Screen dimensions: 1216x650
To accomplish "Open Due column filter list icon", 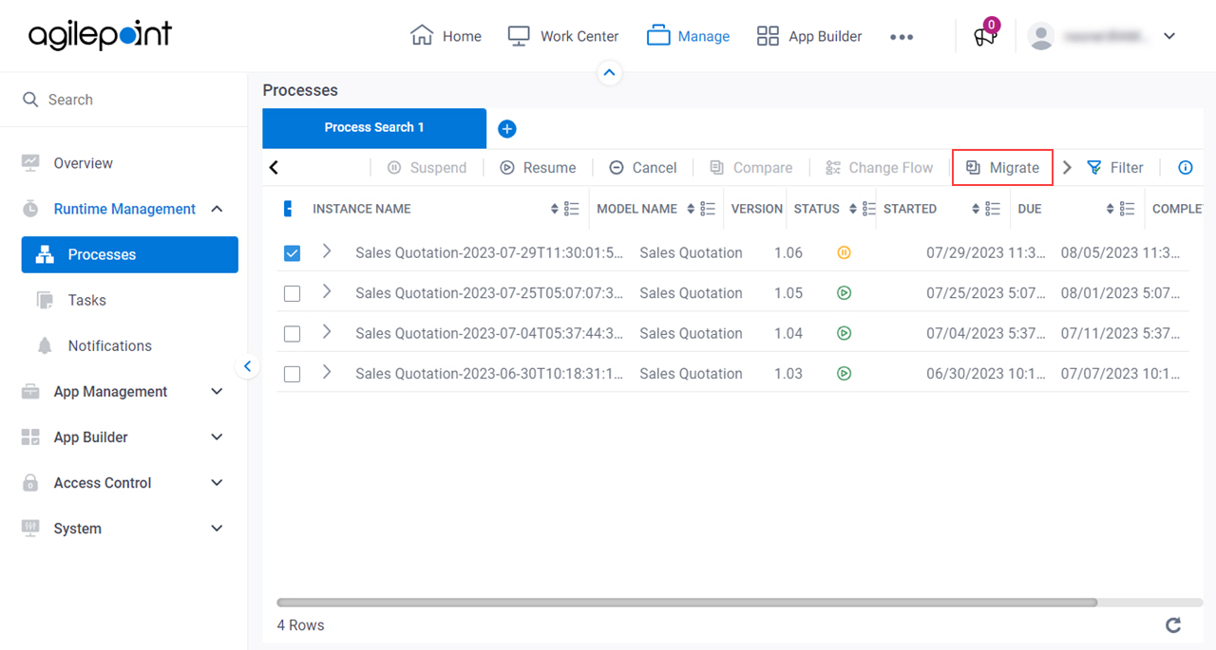I will tap(1128, 209).
